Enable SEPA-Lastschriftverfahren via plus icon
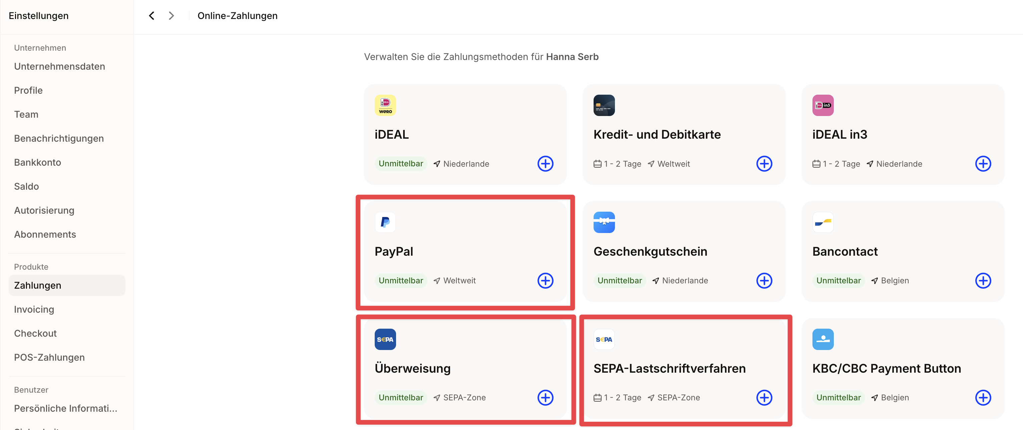Viewport: 1023px width, 430px height. point(764,397)
